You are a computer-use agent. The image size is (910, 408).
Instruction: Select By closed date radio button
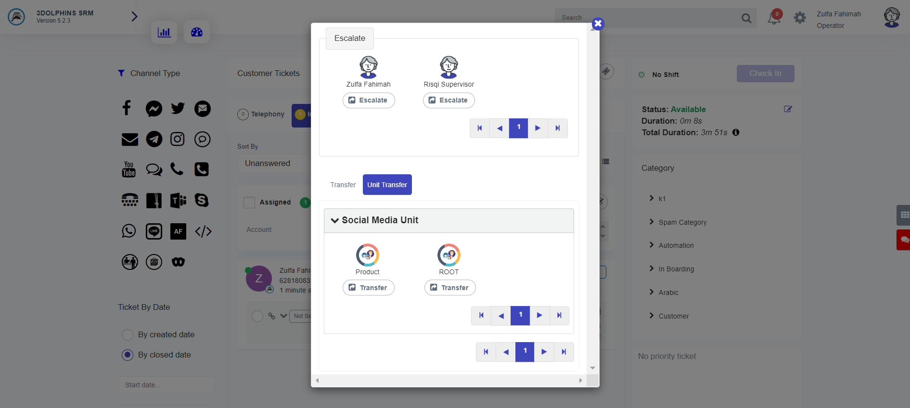click(128, 355)
